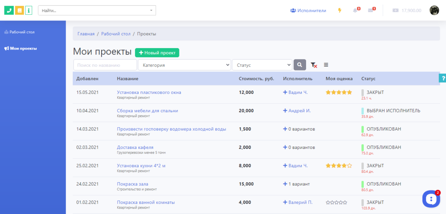Click the yellow notes icon in header
This screenshot has height=214, width=446.
point(19,10)
